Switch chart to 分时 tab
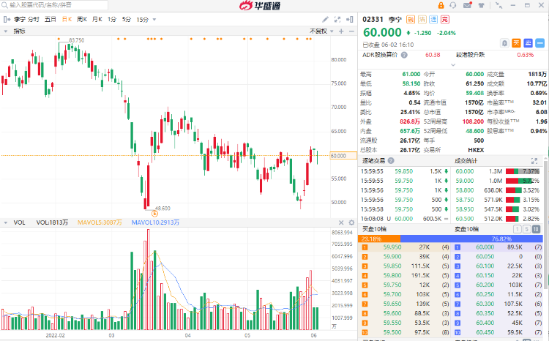The width and height of the screenshot is (549, 341). [x=34, y=18]
